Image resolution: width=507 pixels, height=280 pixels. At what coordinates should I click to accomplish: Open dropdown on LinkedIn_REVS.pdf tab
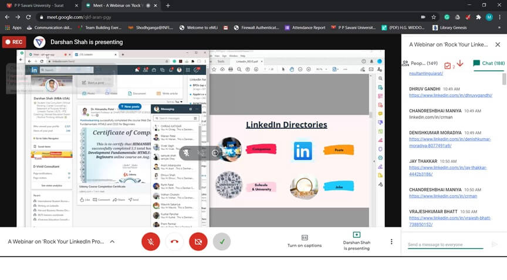click(x=262, y=62)
